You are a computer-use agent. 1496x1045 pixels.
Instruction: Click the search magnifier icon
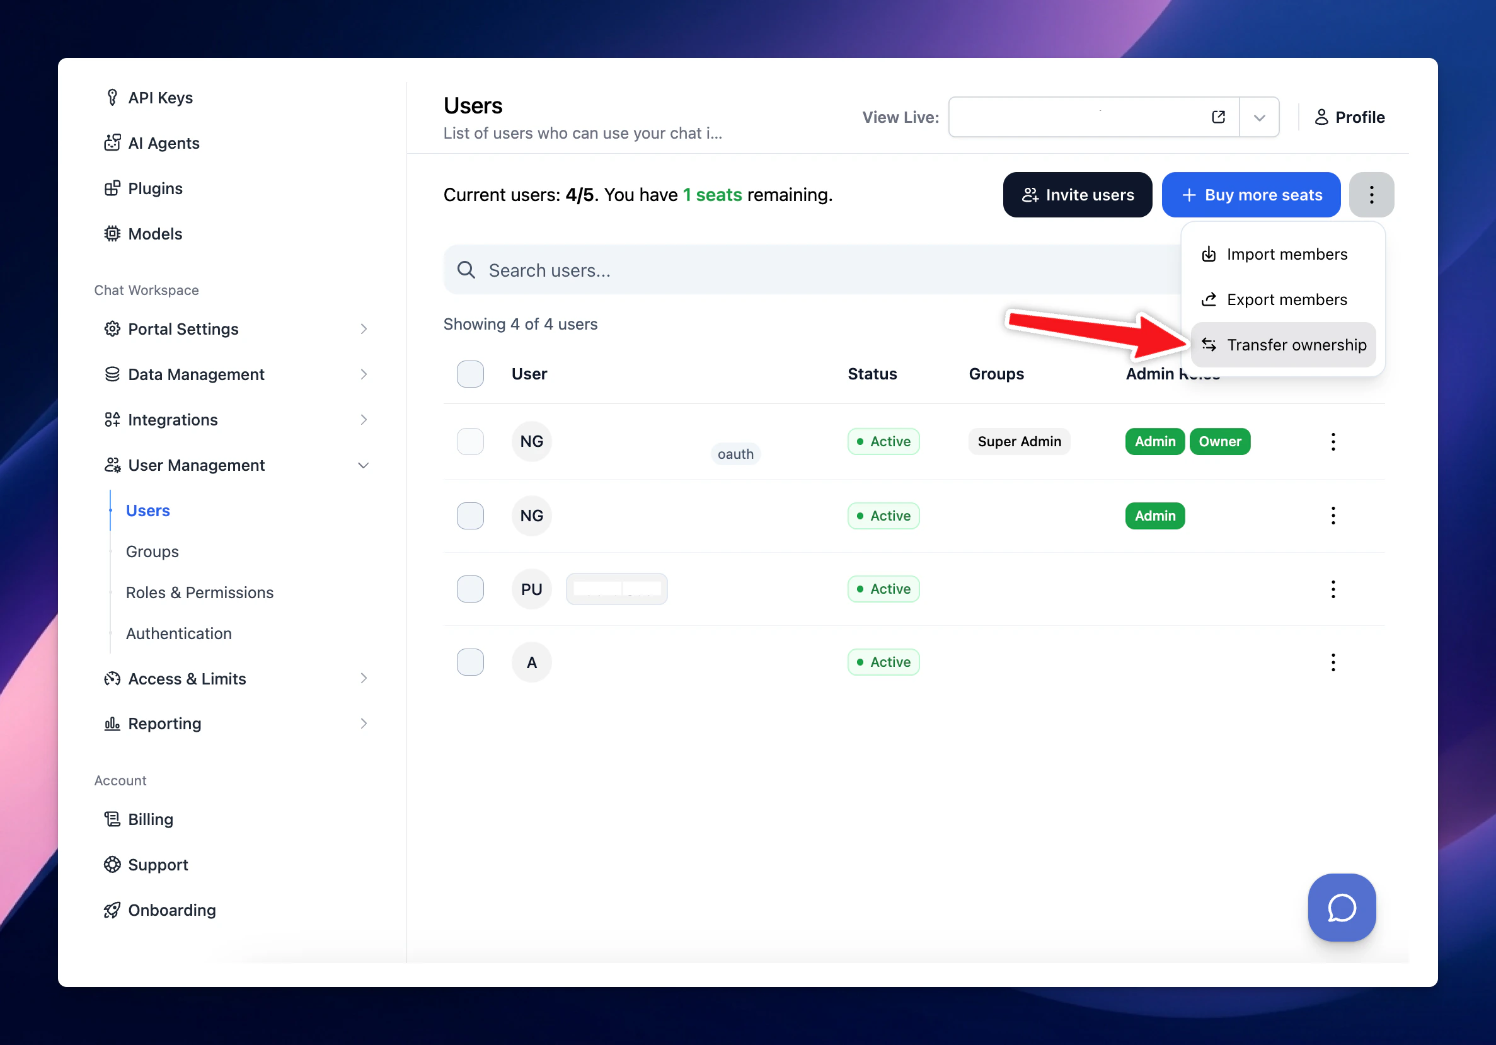tap(466, 270)
